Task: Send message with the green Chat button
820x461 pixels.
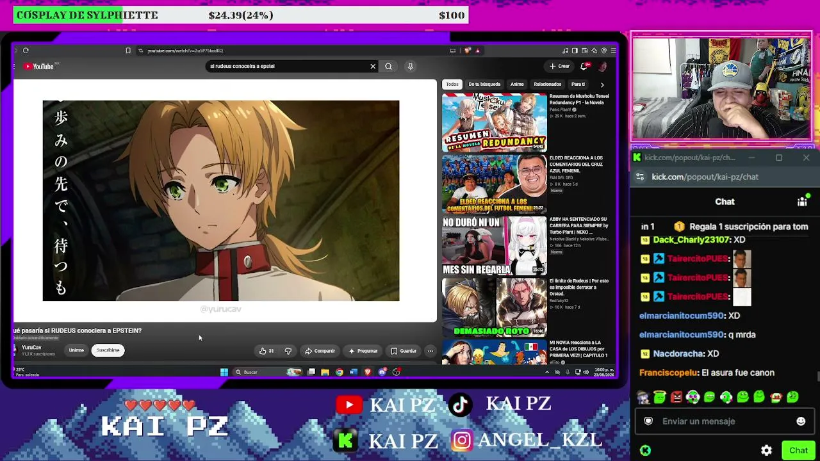Action: point(798,450)
